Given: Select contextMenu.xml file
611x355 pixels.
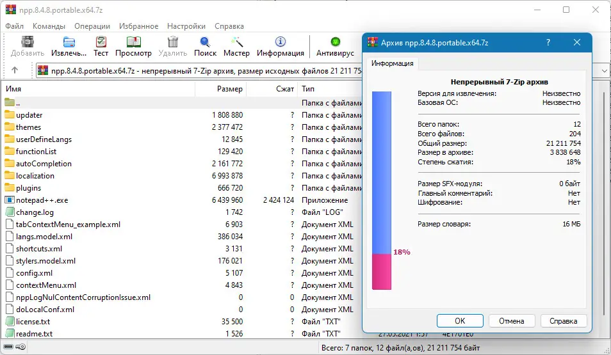Looking at the screenshot, I should coord(182,285).
